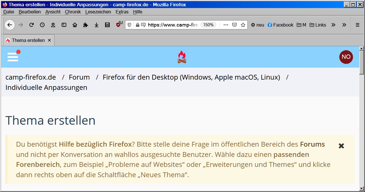Click the Firefox window title icon
365x192 pixels.
(x=5, y=5)
